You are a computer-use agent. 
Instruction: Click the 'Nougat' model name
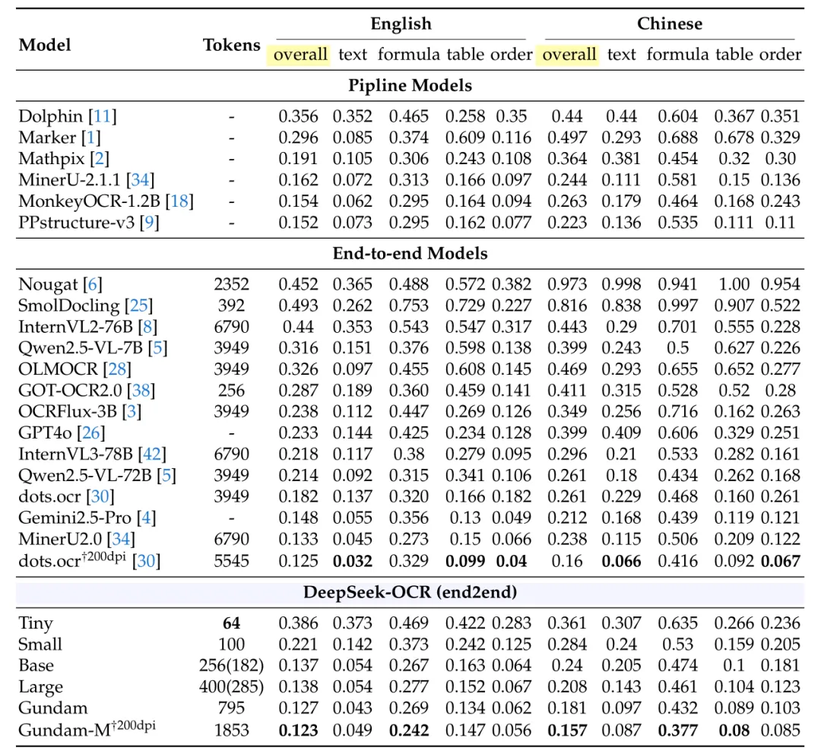[x=48, y=284]
